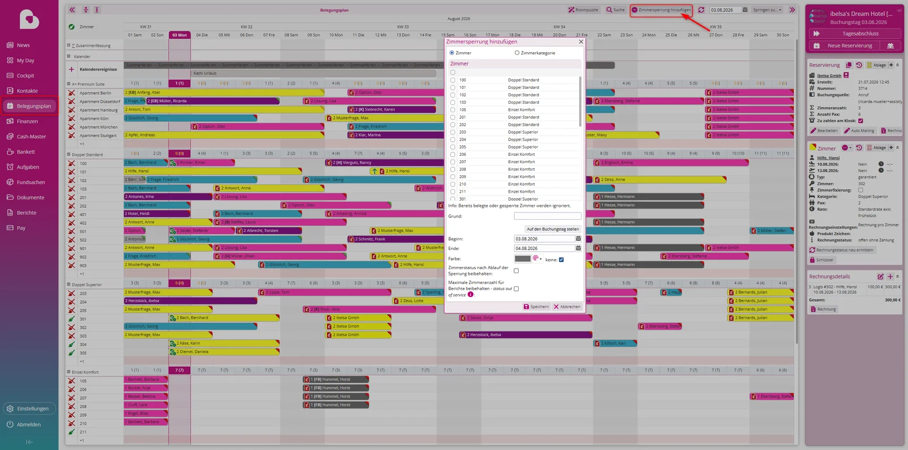Viewport: 908px width, 450px height.
Task: Open the history icon in the Reservierung header
Action: [x=859, y=65]
